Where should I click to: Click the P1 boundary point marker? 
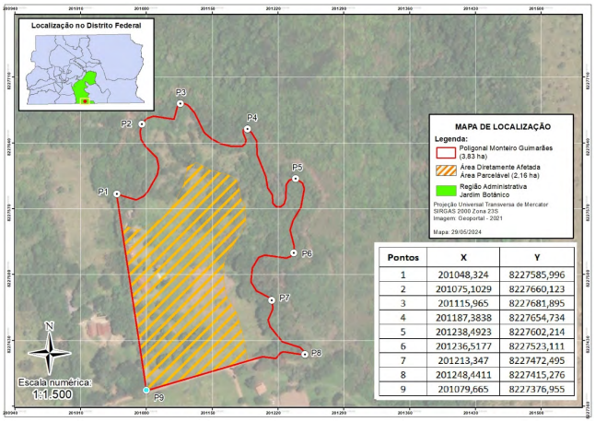(x=117, y=193)
